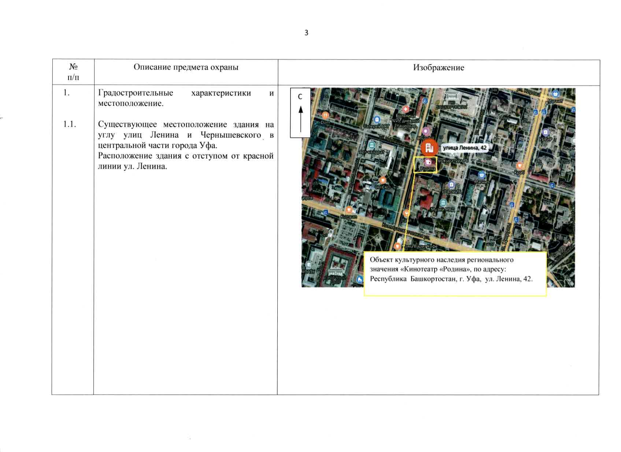The image size is (621, 452).
Task: Click the Гостиный двор landmark icon
Action: (335, 272)
